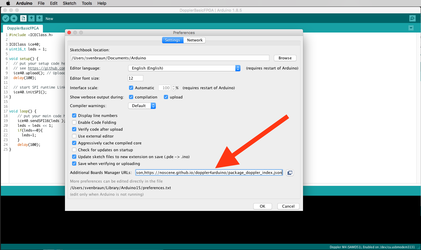The image size is (421, 250).
Task: Open the Editor language dropdown
Action: [x=184, y=68]
